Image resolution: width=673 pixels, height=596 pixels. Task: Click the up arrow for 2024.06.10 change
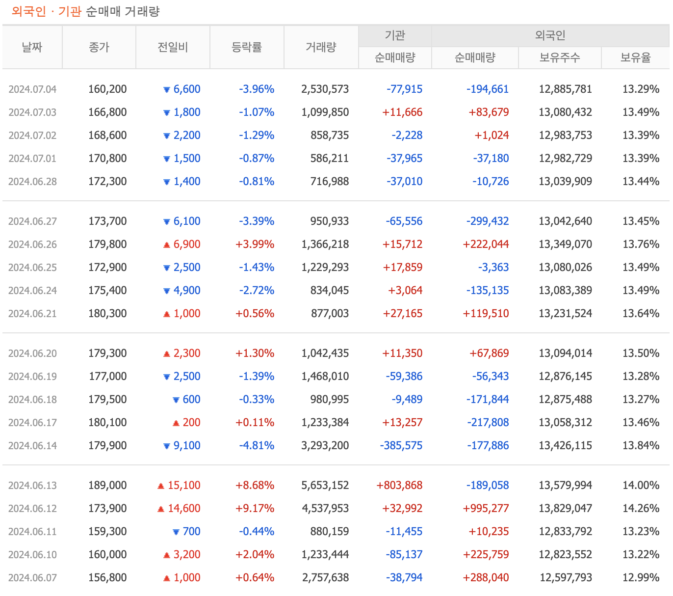(x=167, y=554)
